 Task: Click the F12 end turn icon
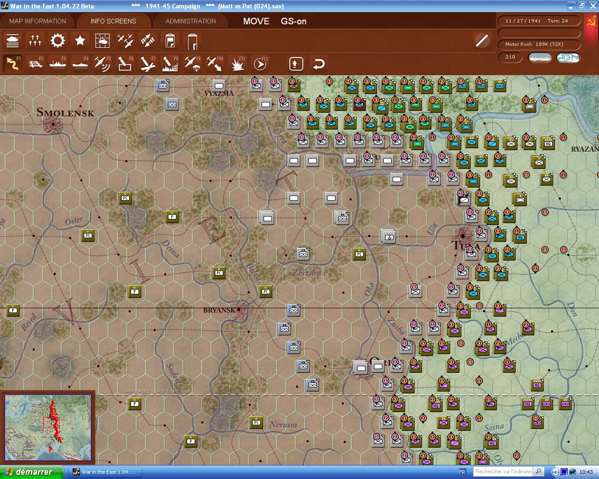[x=260, y=64]
